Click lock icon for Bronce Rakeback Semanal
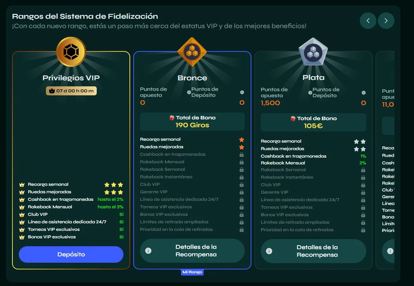The width and height of the screenshot is (414, 286). click(x=242, y=170)
